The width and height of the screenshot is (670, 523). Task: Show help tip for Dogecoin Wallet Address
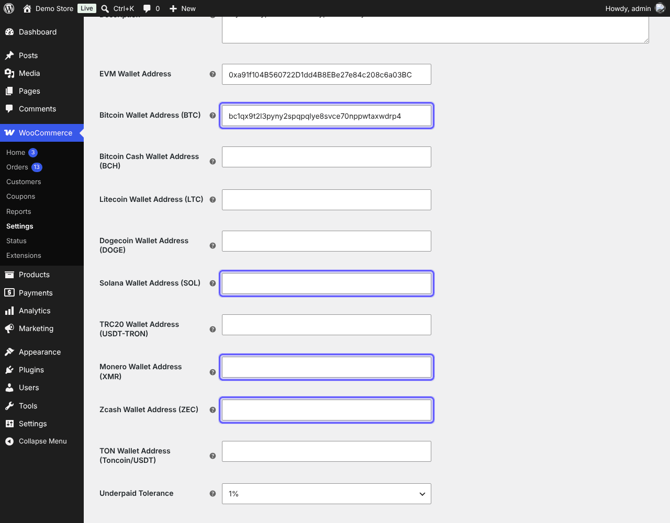tap(213, 246)
